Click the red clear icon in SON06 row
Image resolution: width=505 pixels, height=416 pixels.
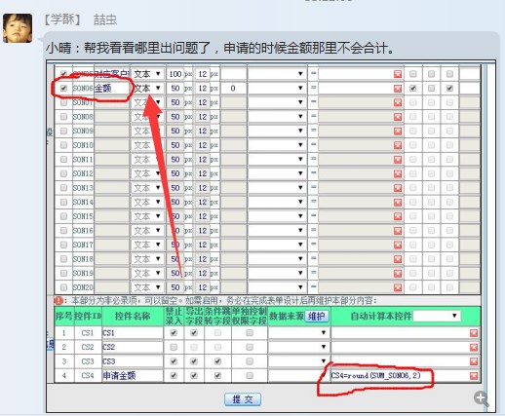coord(398,89)
